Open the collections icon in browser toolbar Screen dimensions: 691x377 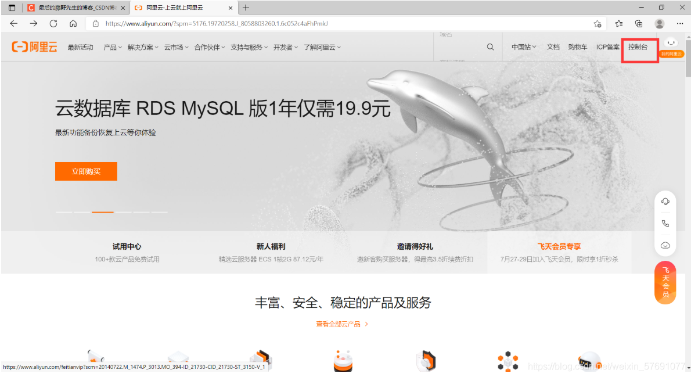tap(639, 24)
